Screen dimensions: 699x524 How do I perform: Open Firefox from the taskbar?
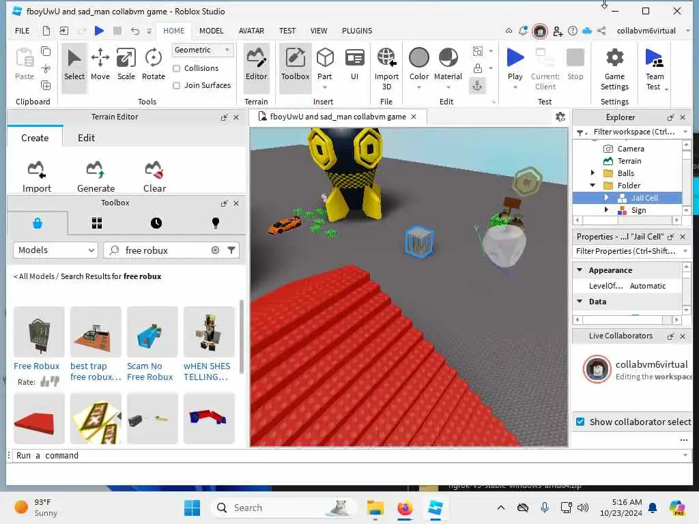coord(405,508)
